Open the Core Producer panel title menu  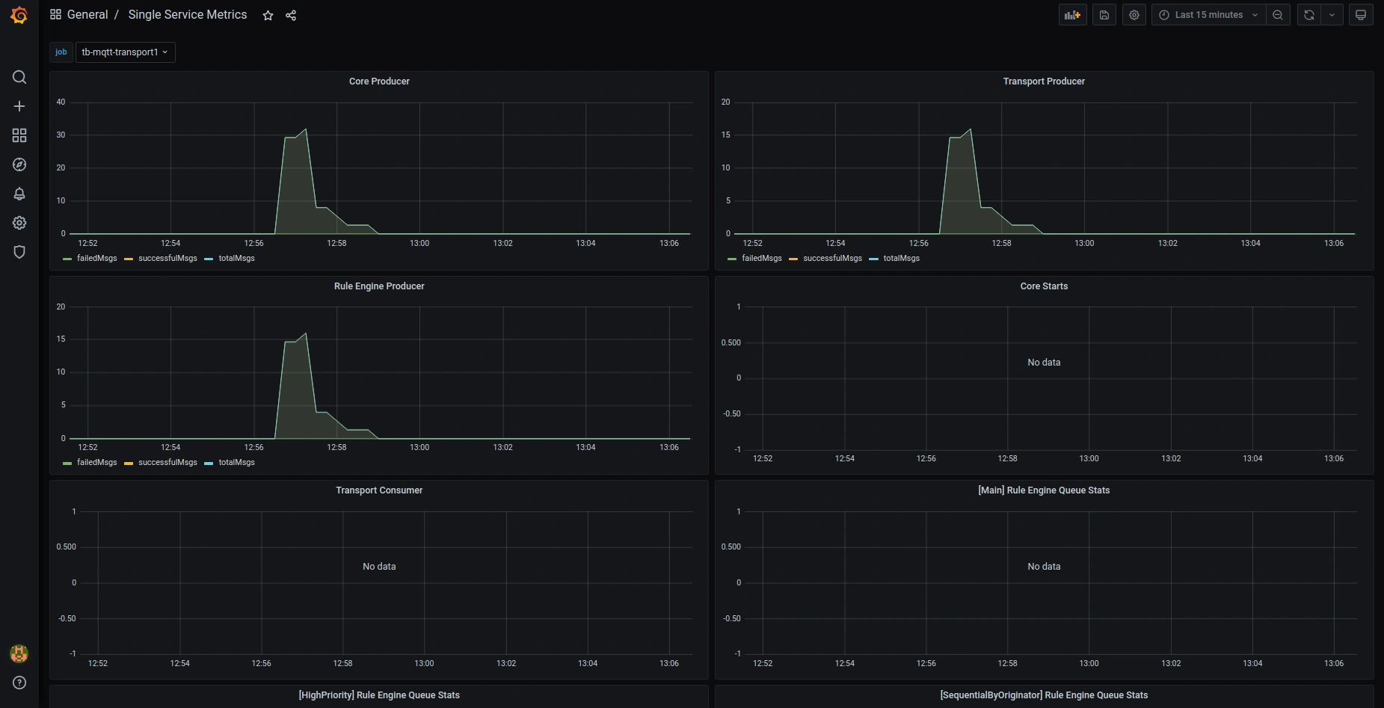click(x=379, y=81)
